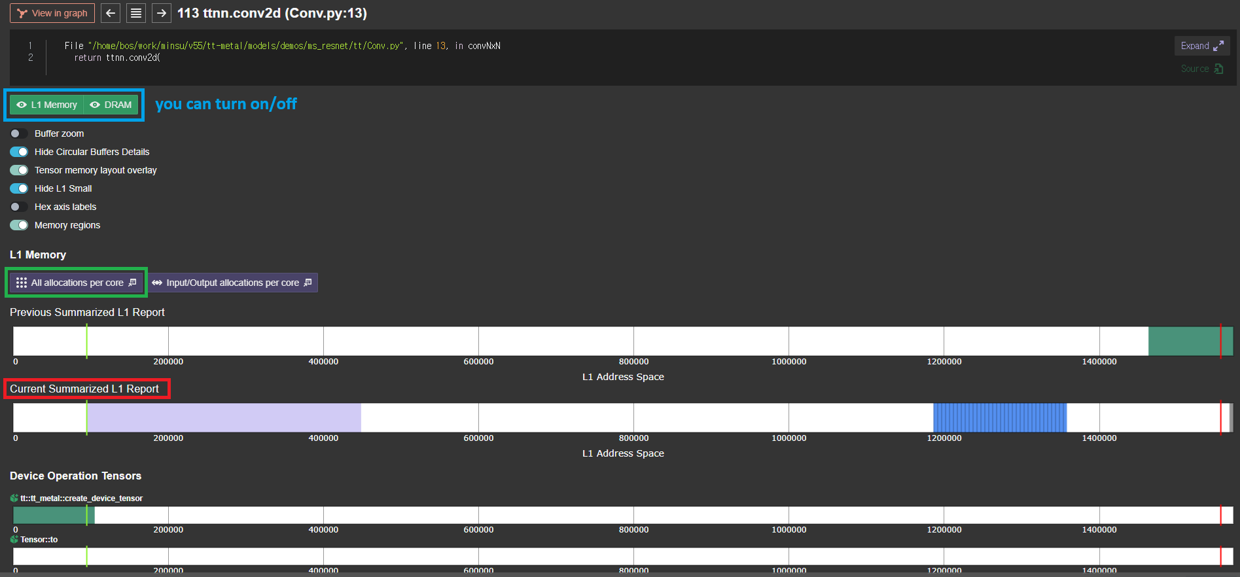This screenshot has height=577, width=1240.
Task: Turn off Tensor memory layout overlay
Action: click(x=19, y=170)
